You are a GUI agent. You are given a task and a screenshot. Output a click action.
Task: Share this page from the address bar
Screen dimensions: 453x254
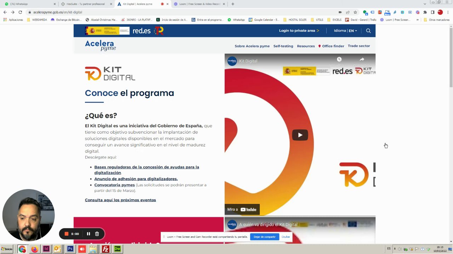(x=348, y=12)
